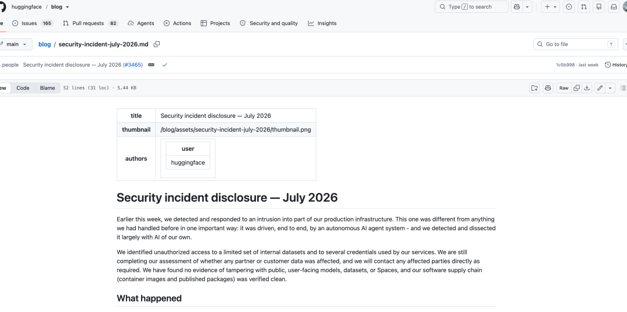Image resolution: width=627 pixels, height=312 pixels.
Task: Click the Issues count badge 165
Action: click(x=47, y=23)
